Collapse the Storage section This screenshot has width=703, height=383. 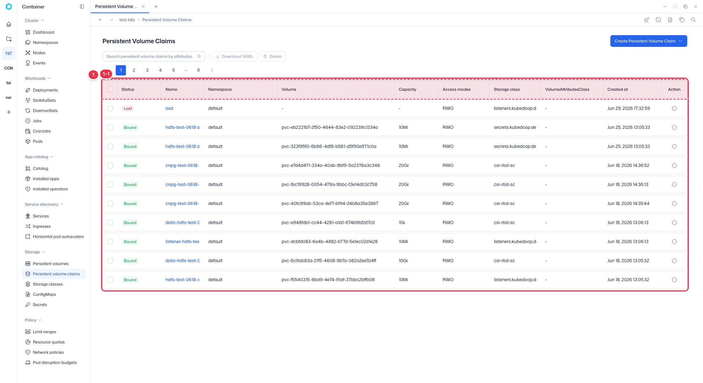tap(35, 252)
